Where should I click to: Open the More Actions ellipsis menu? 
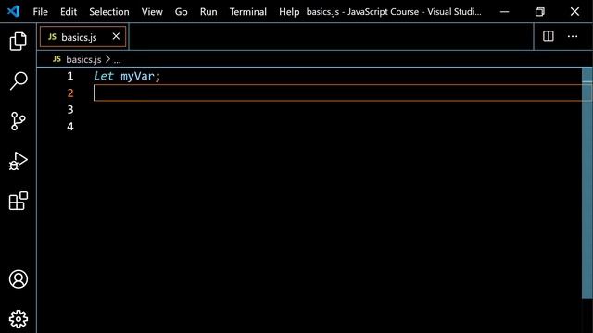[573, 37]
